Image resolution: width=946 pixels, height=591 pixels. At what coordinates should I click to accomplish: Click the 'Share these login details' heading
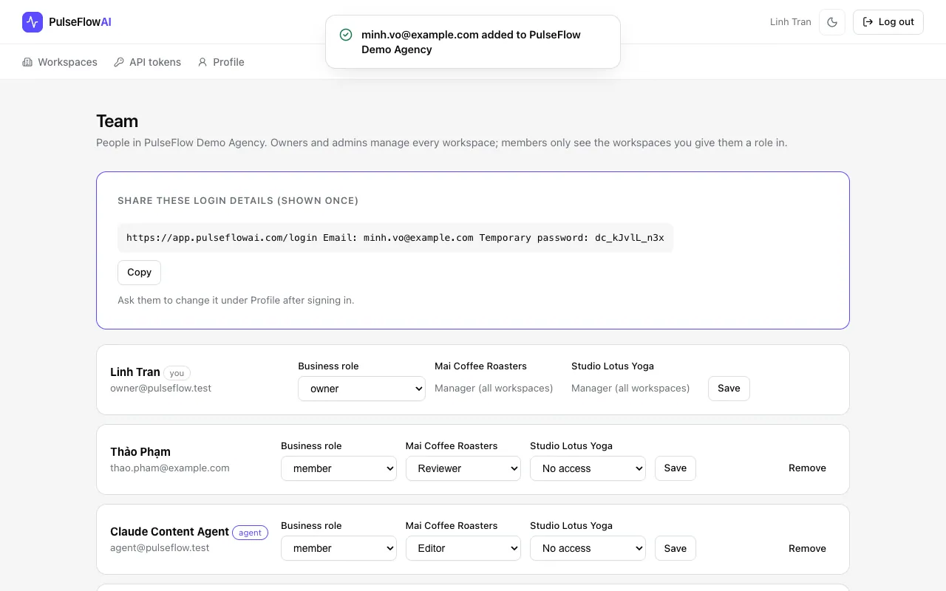[238, 201]
